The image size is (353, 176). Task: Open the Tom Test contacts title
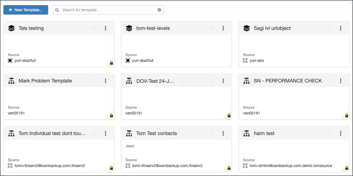pos(156,133)
